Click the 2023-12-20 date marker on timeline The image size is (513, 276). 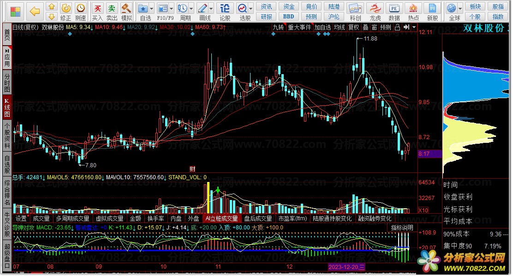[x=346, y=267]
